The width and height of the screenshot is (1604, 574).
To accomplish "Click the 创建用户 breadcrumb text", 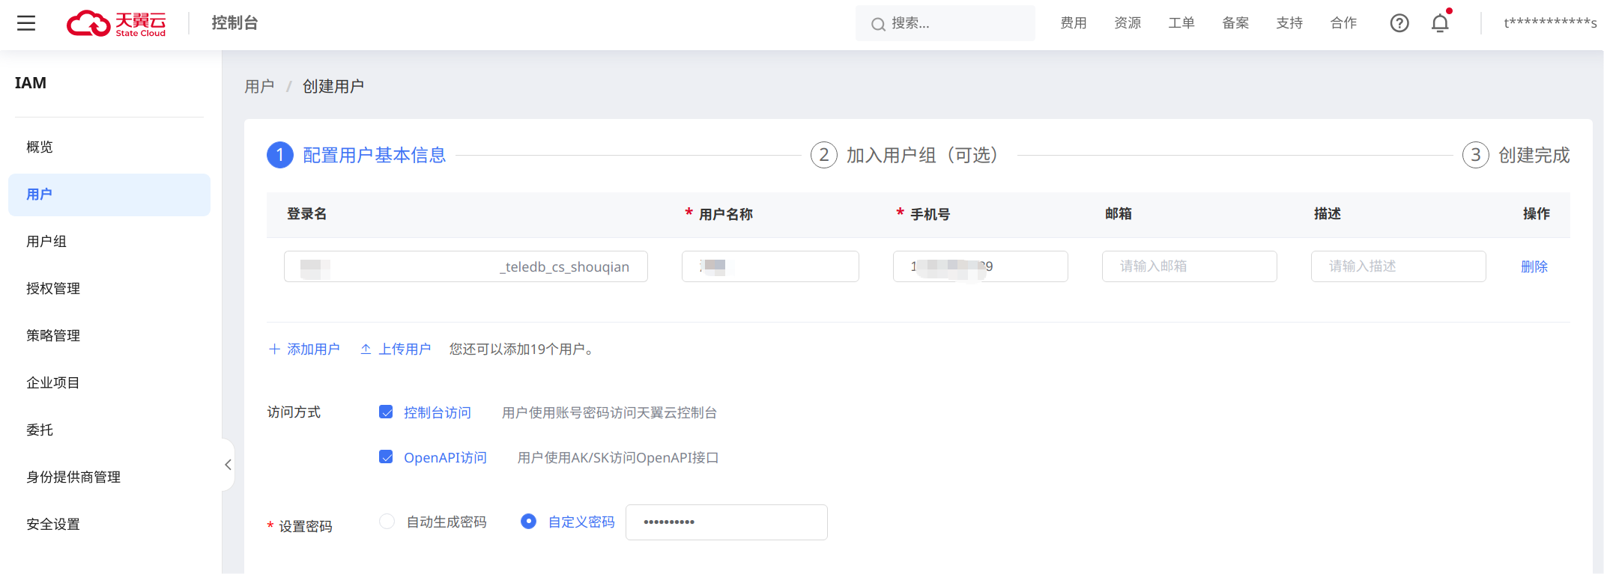I will (333, 87).
